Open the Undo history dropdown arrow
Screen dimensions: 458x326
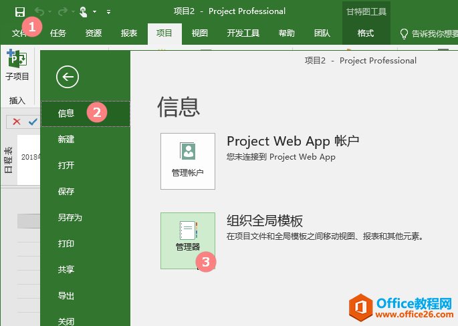pos(49,11)
